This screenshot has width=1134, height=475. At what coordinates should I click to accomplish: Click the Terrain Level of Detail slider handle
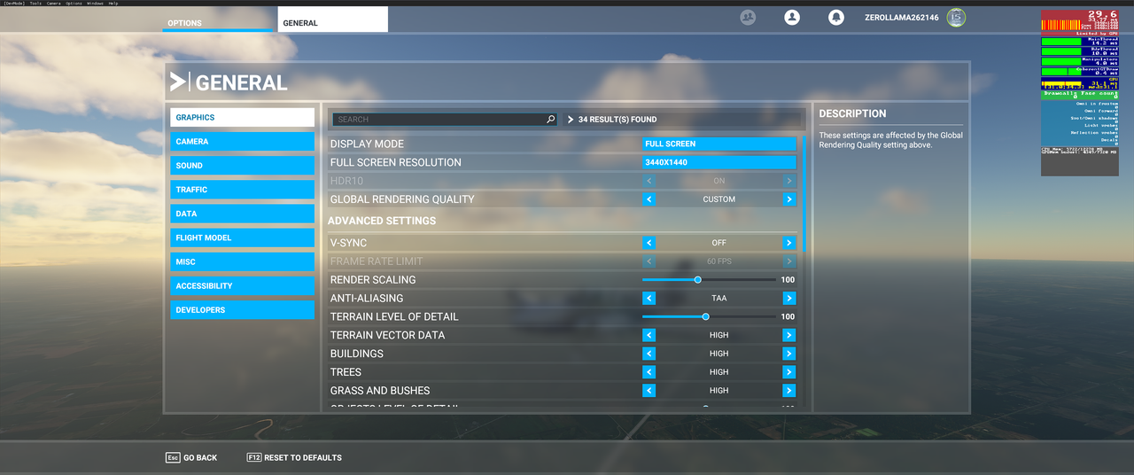705,316
